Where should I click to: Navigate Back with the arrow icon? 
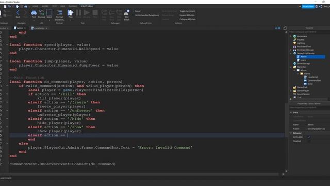(18, 13)
